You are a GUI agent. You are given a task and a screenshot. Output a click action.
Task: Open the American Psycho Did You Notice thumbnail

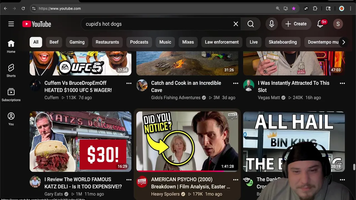tap(187, 142)
